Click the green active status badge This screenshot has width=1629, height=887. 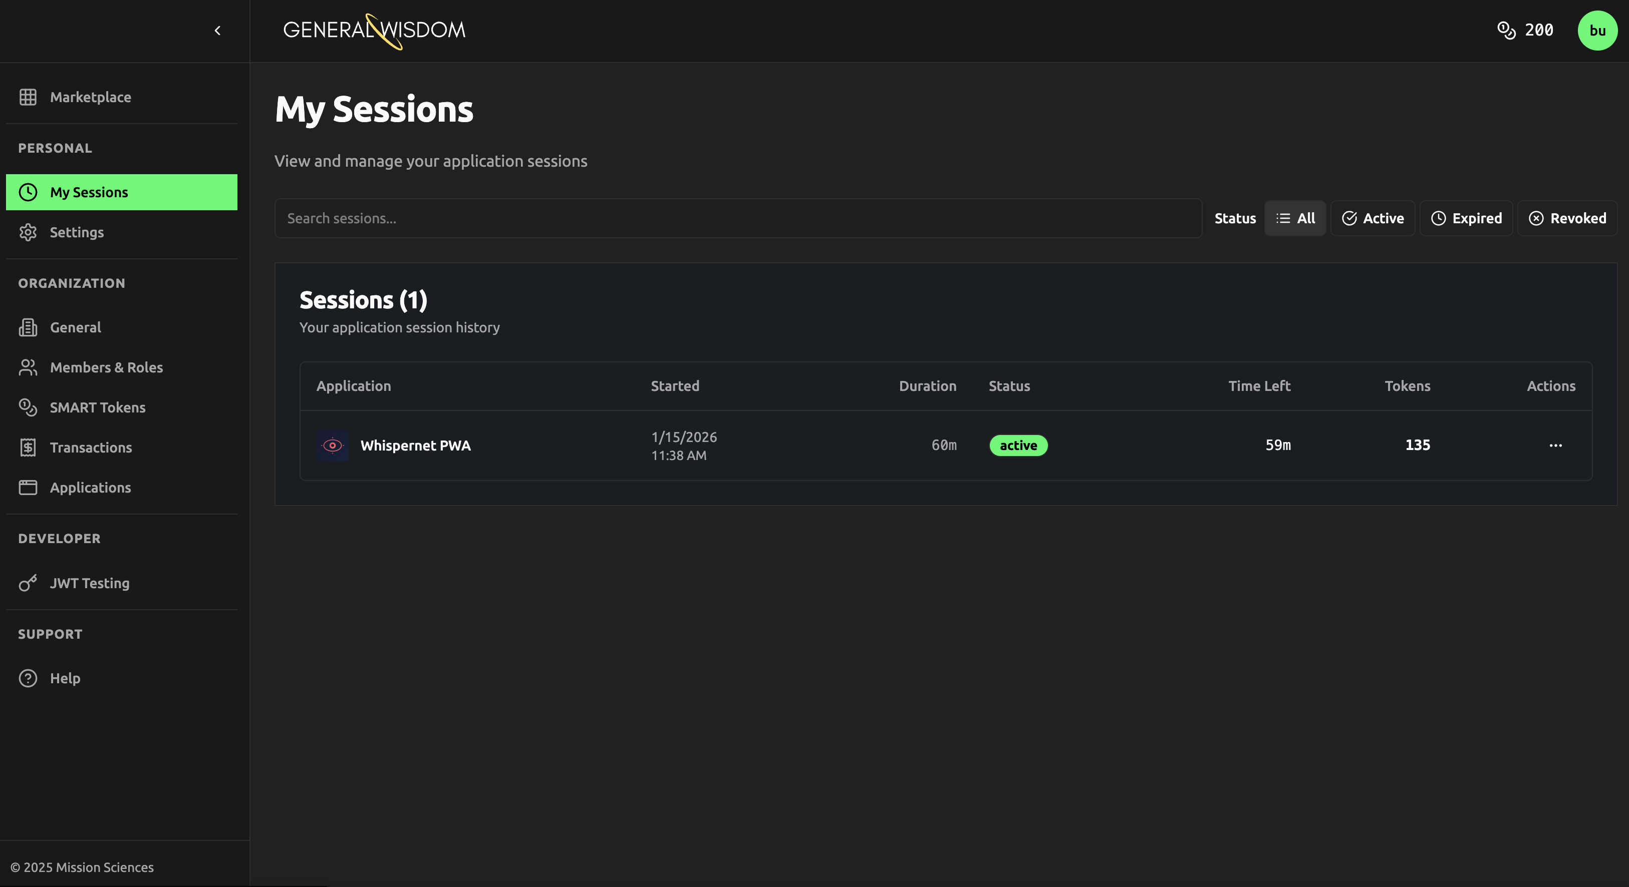click(1018, 446)
